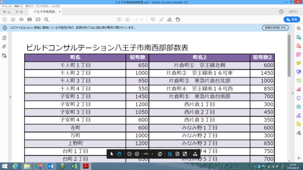Switch to the Home tab
The height and width of the screenshot is (170, 303).
coord(7,12)
